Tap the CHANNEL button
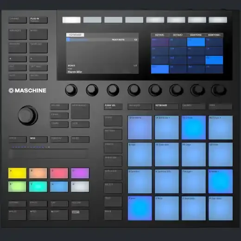 click(18, 20)
